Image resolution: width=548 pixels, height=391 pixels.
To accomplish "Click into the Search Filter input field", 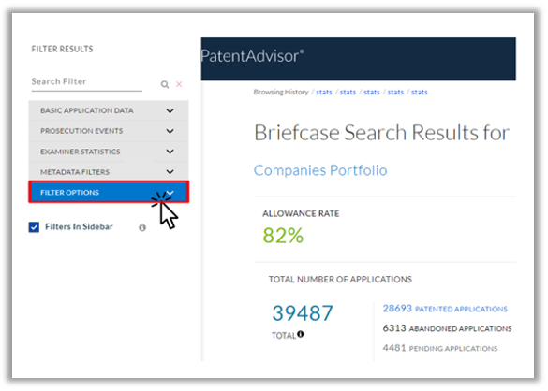I will coord(87,82).
